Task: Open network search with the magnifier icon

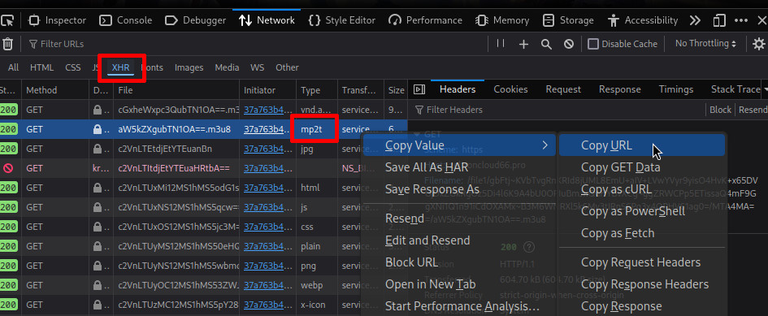Action: tap(546, 44)
